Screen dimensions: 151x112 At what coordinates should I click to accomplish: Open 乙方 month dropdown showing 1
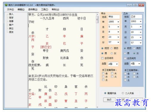tap(136, 27)
